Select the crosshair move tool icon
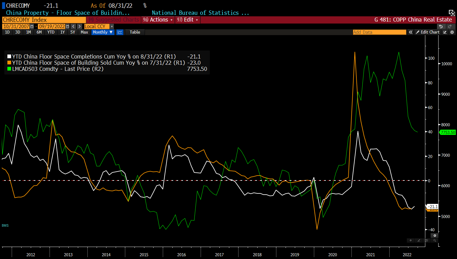 411,241
